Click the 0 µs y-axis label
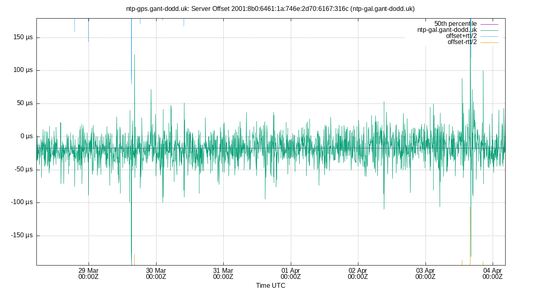Viewport: 542px width, 291px height. pos(27,136)
